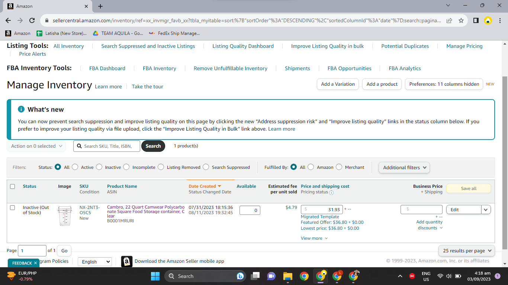
Task: Open the notification center bell badge
Action: 498,276
